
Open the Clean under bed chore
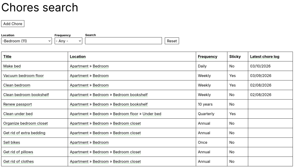click(18, 114)
